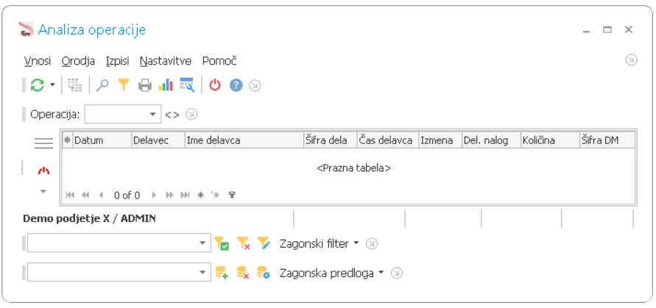The image size is (656, 308).
Task: Expand the Operacija combo box
Action: (x=152, y=114)
